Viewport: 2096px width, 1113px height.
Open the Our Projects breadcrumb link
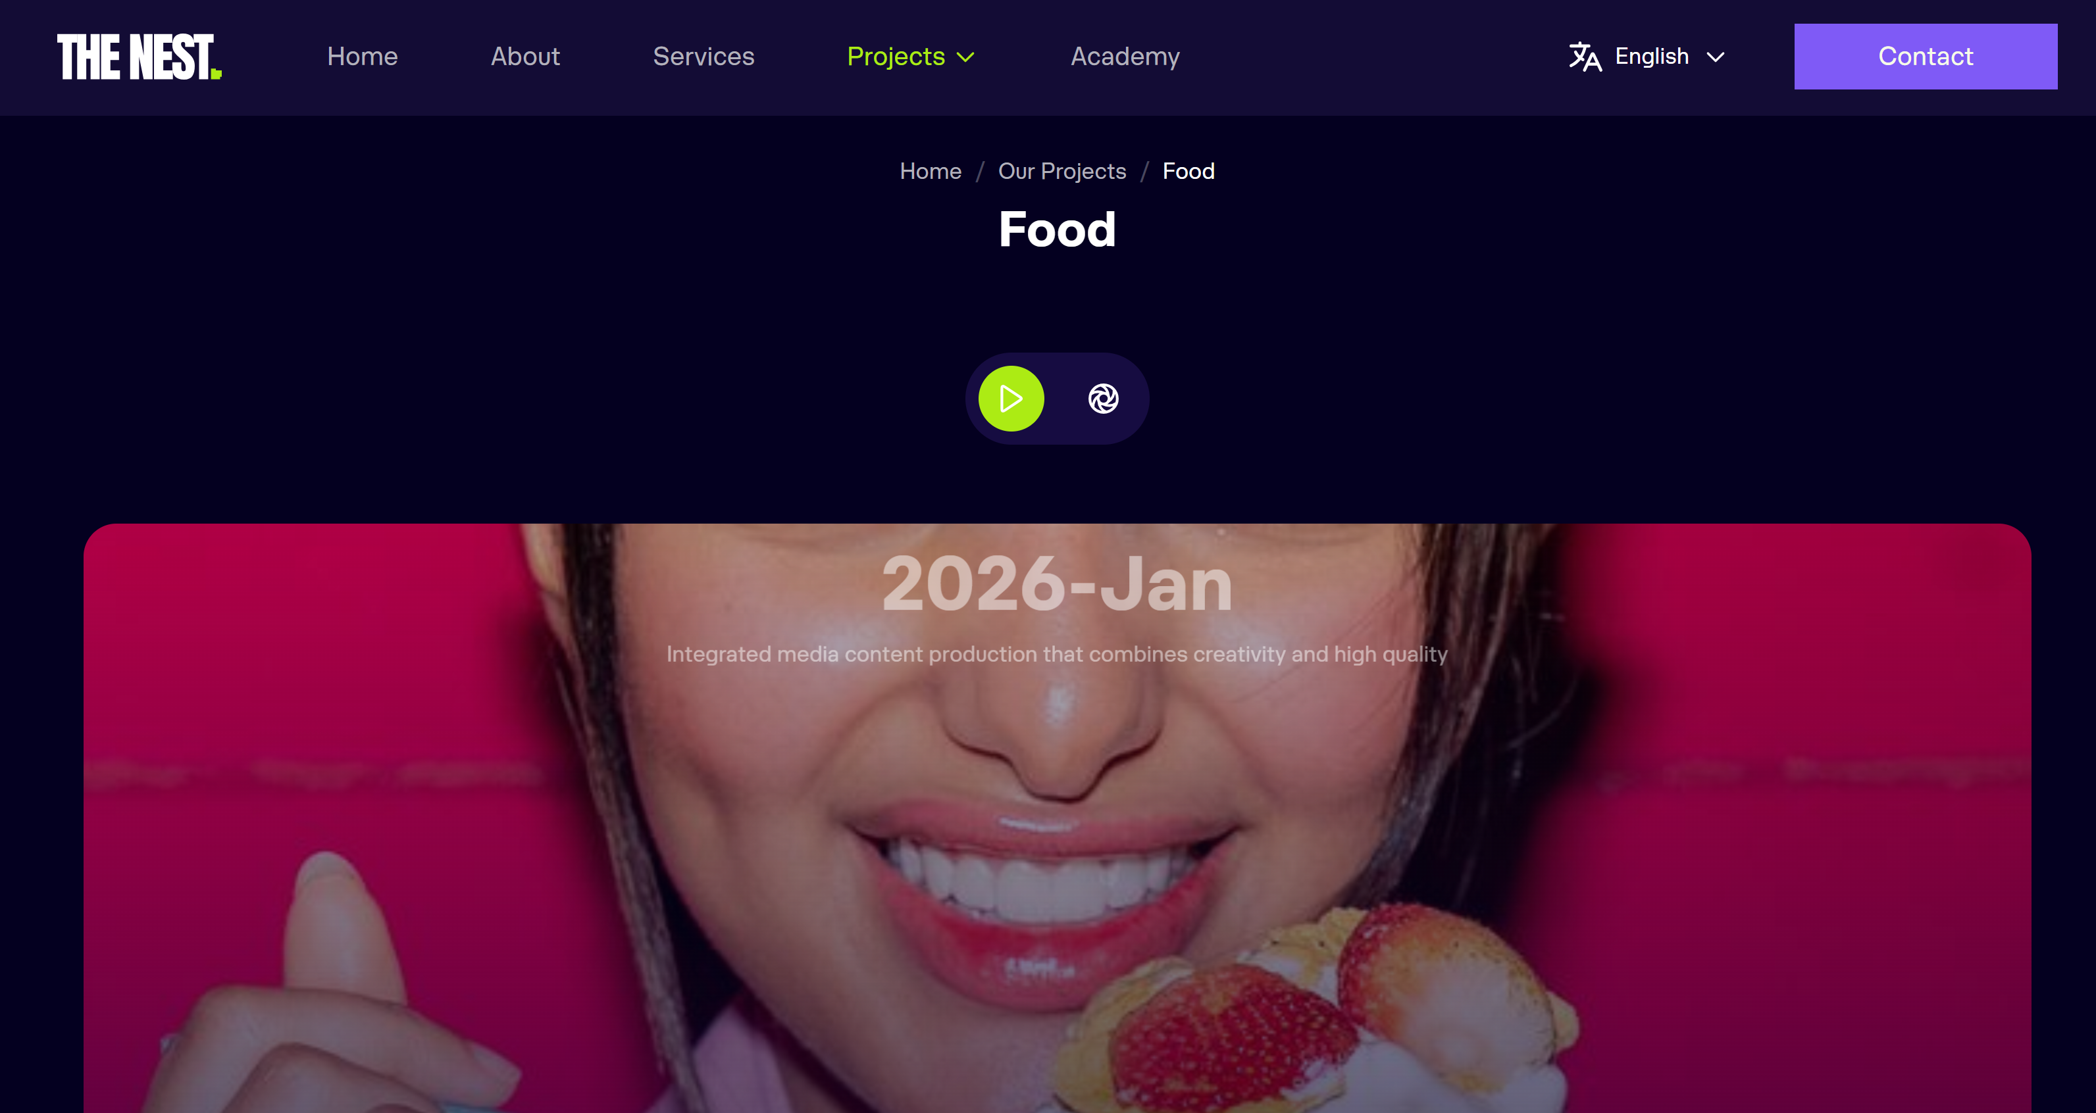(1062, 171)
